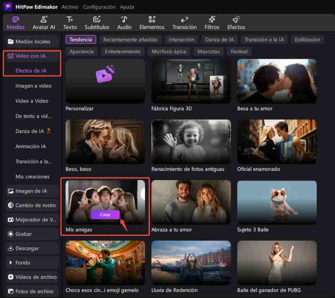Select the Avatar AI icon
Screen dimensions: 335x298
tap(44, 19)
